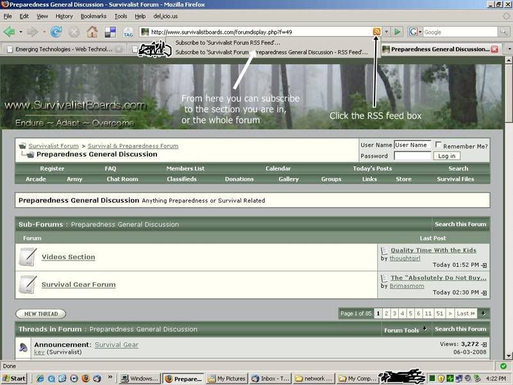Click Videos Section forum notepad icon
This screenshot has height=385, width=513.
click(x=28, y=257)
